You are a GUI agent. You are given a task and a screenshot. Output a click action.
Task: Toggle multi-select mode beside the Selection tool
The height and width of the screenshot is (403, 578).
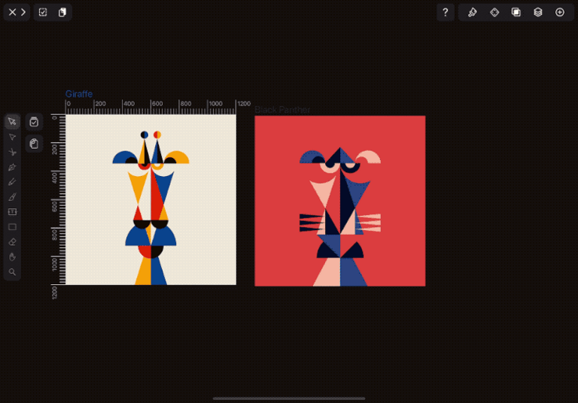click(34, 122)
